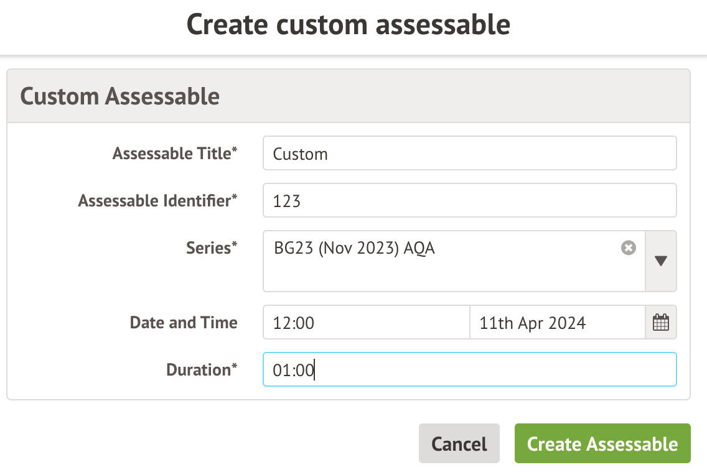This screenshot has height=475, width=707.
Task: Focus the Assessable Identifier field containing 123
Action: click(x=469, y=201)
